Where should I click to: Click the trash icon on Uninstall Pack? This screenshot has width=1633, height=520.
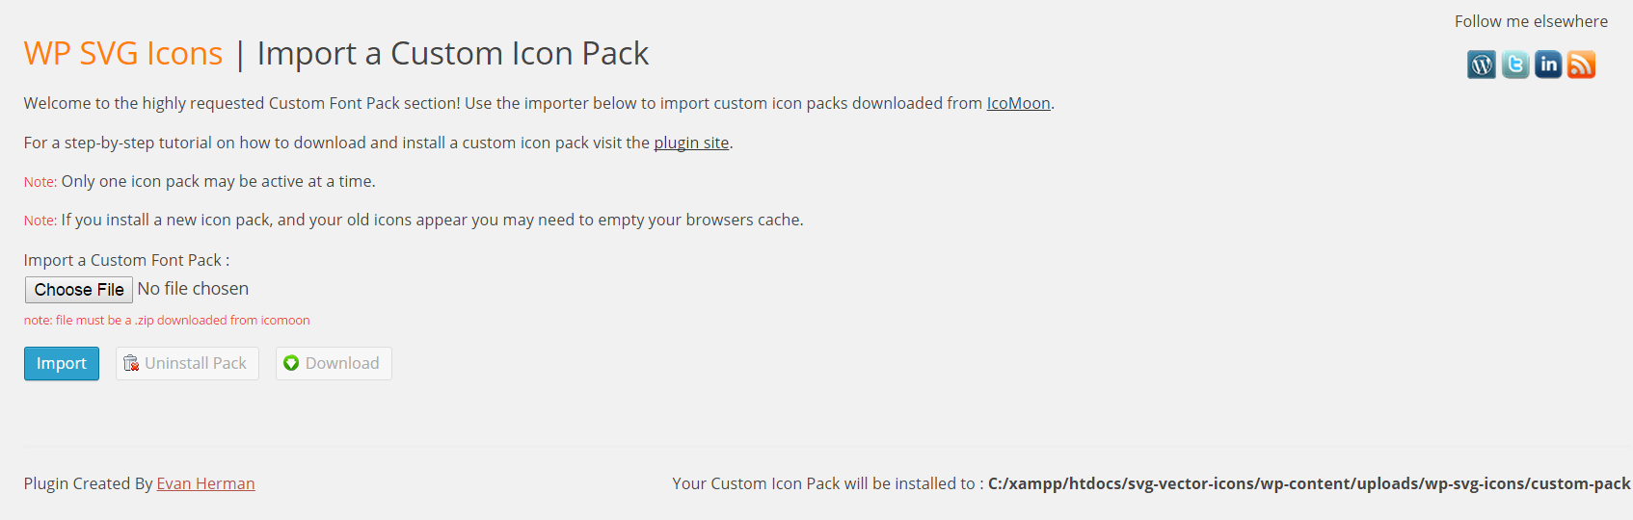[x=131, y=363]
